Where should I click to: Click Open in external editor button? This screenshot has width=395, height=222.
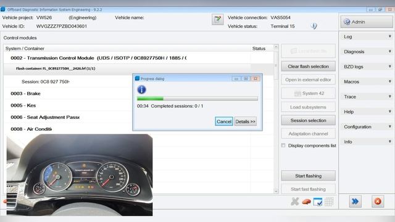click(x=309, y=80)
